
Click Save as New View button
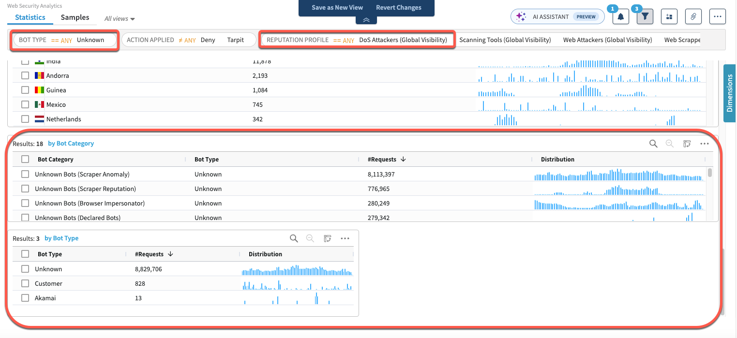(x=337, y=8)
